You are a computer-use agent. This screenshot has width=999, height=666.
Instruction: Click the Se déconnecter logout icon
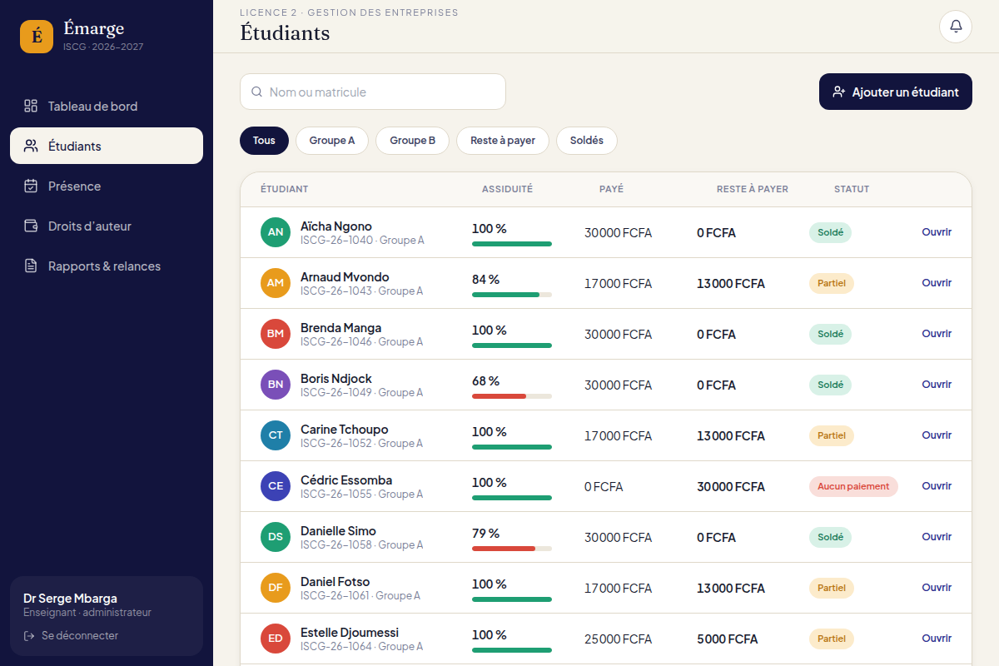coord(29,635)
